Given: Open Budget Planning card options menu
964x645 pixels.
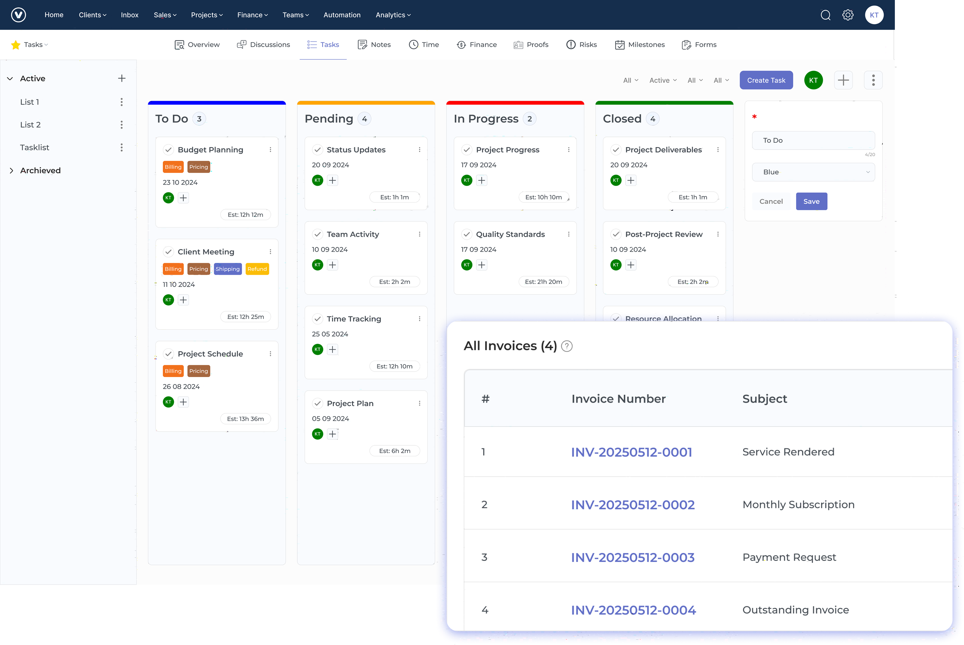Looking at the screenshot, I should (271, 150).
